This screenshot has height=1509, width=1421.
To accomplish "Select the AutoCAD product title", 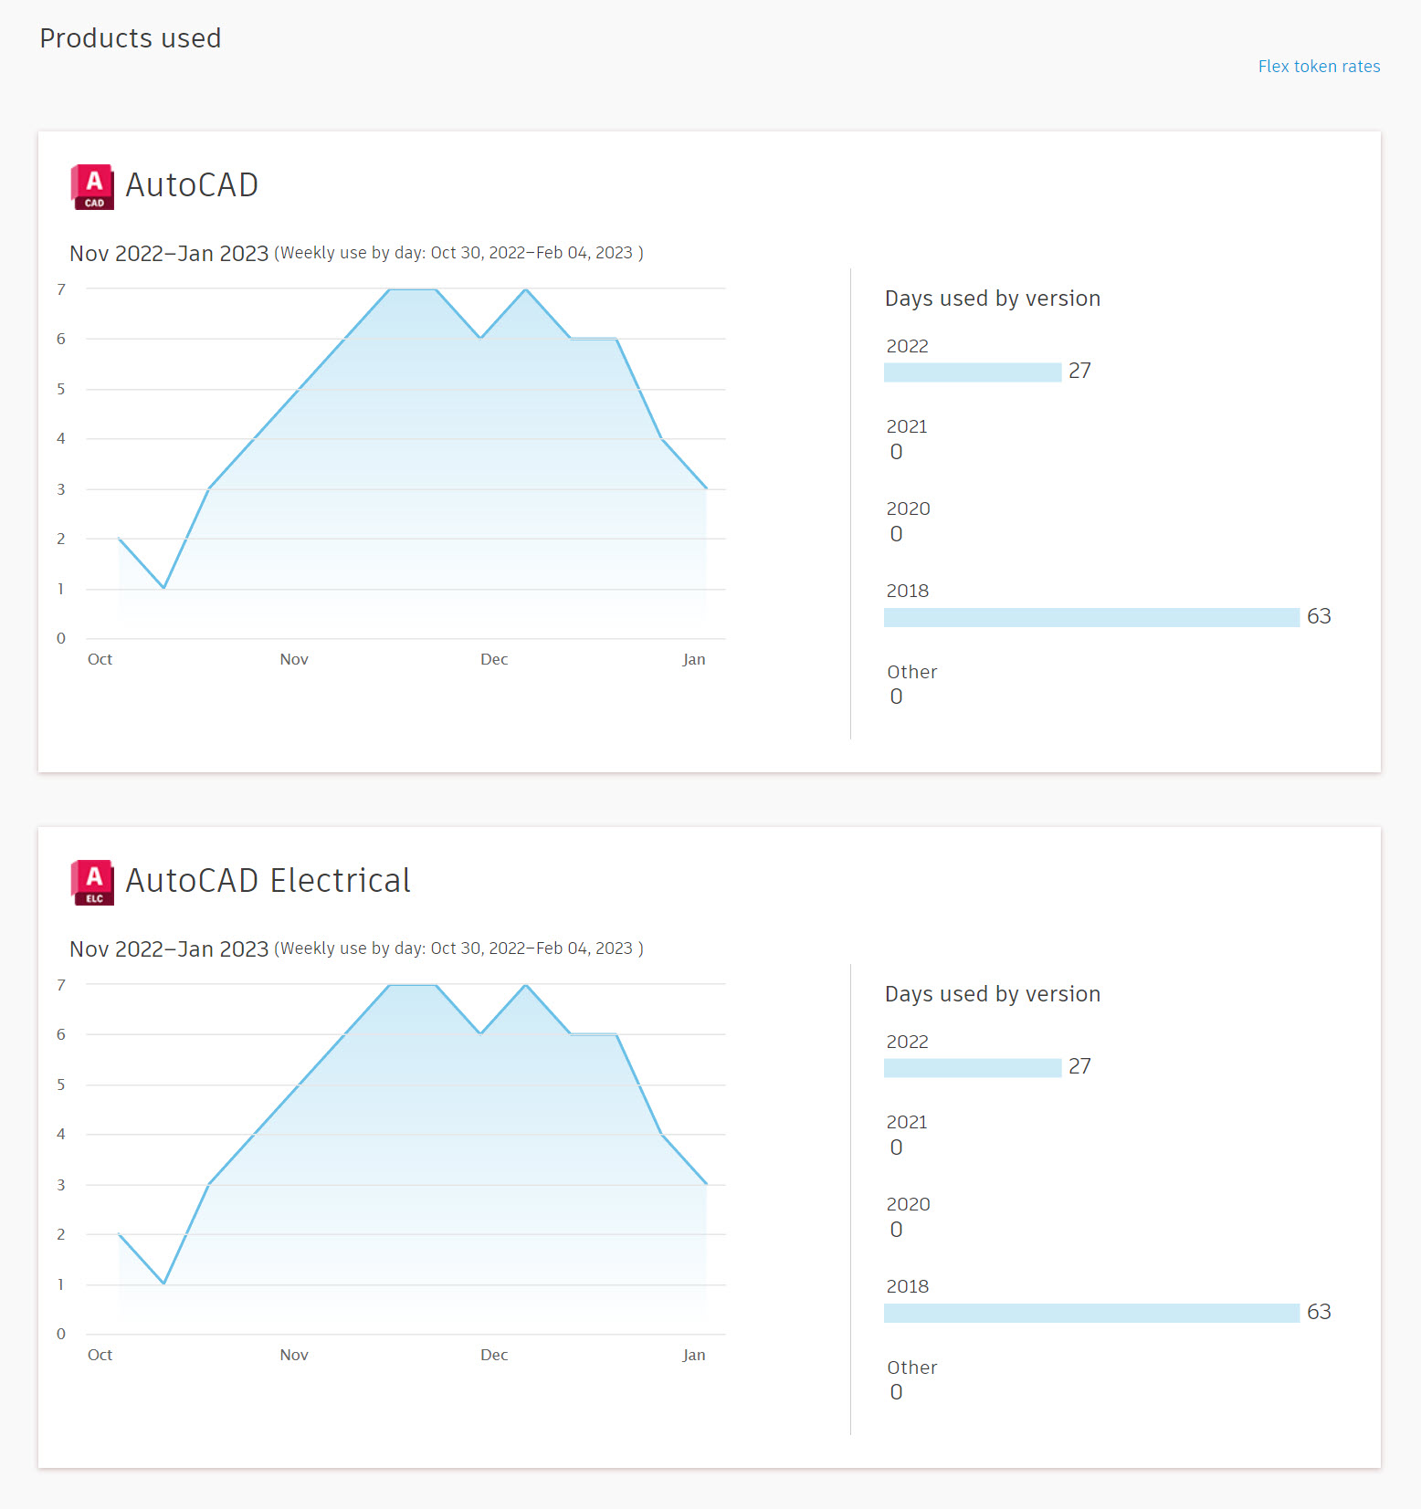I will pos(192,185).
